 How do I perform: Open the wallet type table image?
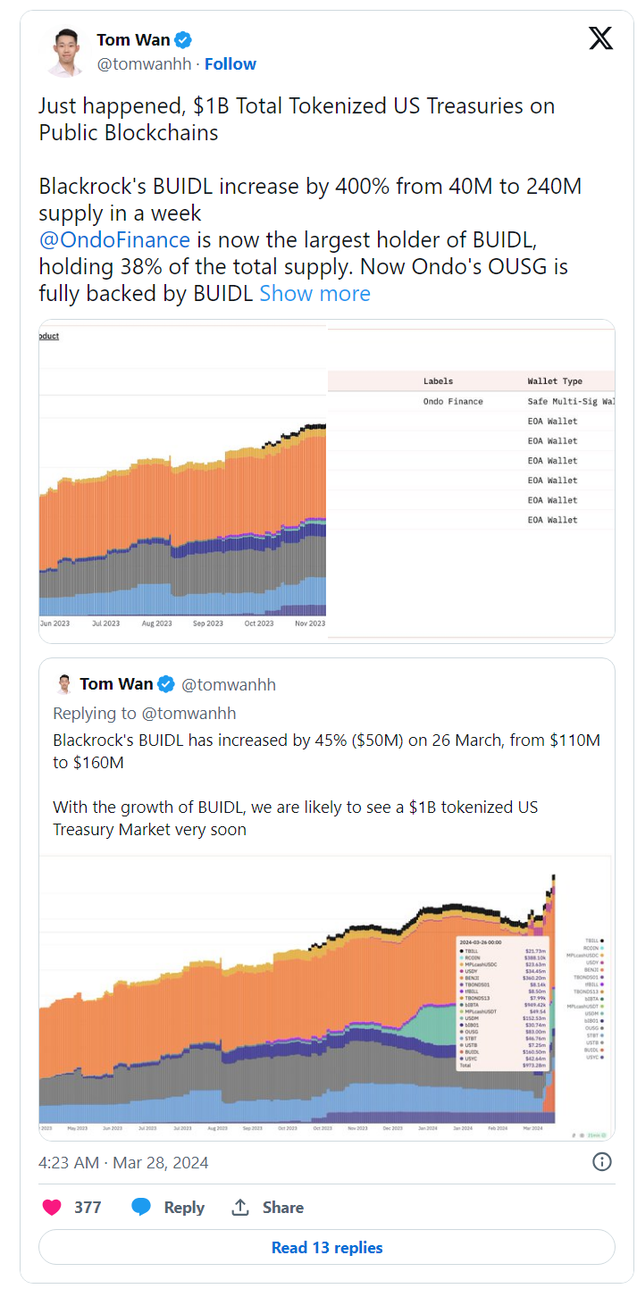coord(471,481)
